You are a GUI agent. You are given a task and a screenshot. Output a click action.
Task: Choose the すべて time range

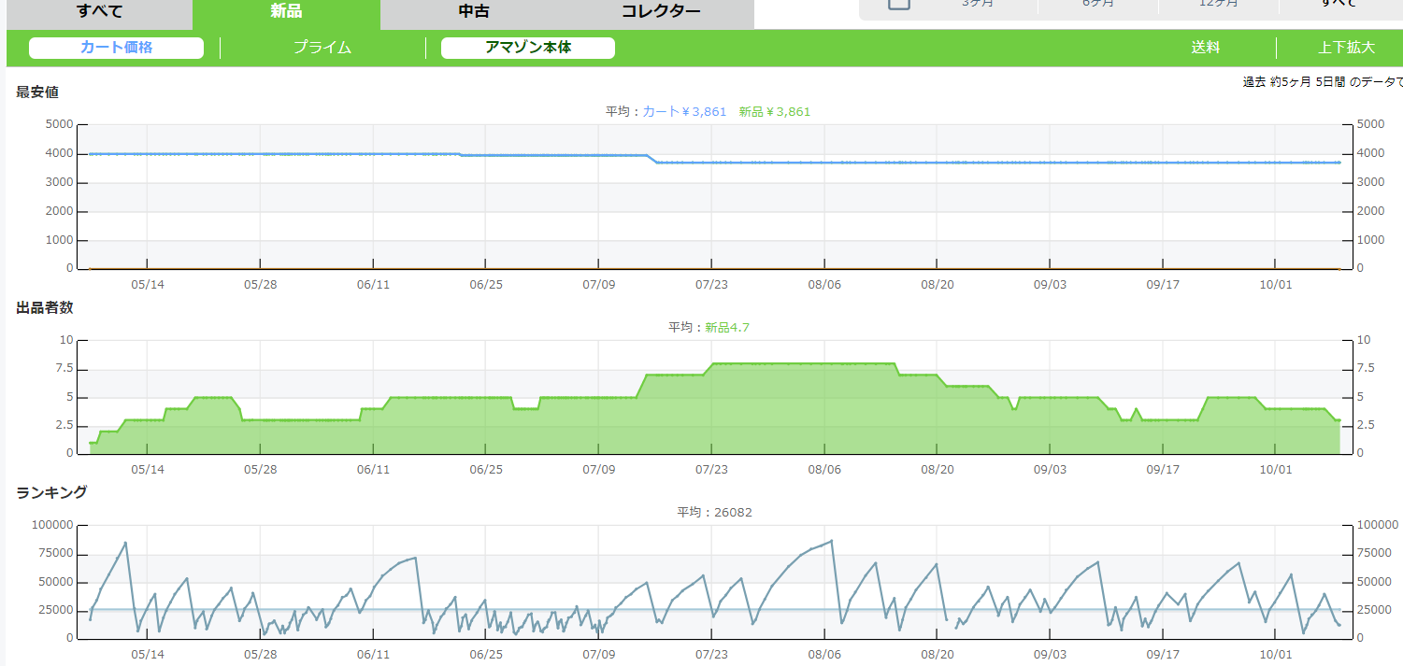click(1339, 4)
